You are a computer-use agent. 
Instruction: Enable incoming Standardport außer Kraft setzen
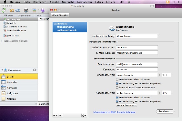click(117, 79)
